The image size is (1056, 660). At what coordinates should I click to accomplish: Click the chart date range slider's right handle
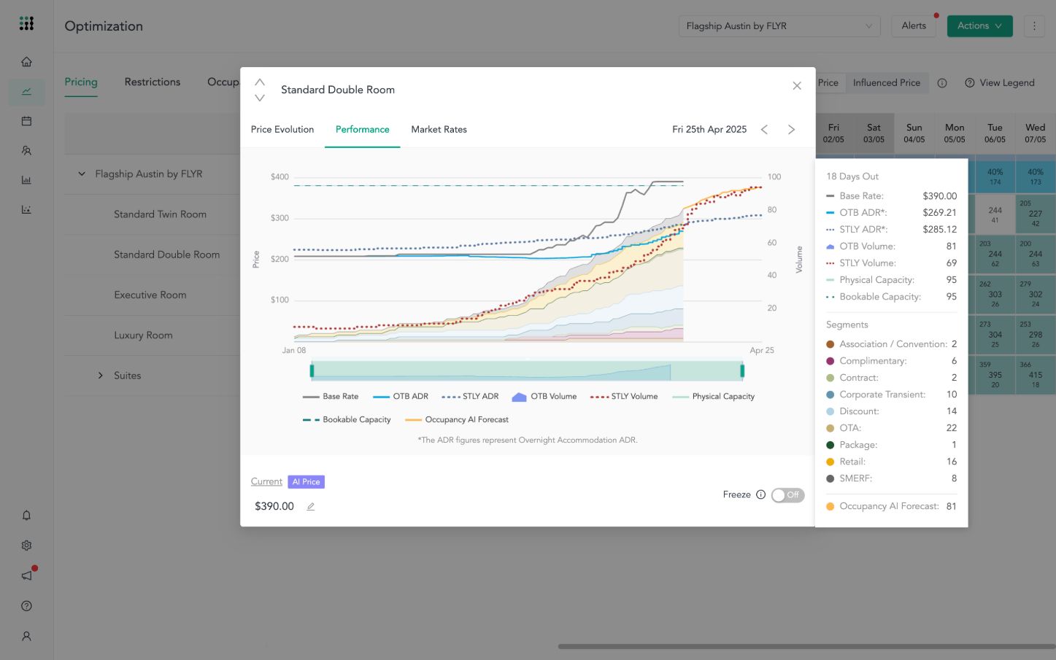[x=742, y=371]
